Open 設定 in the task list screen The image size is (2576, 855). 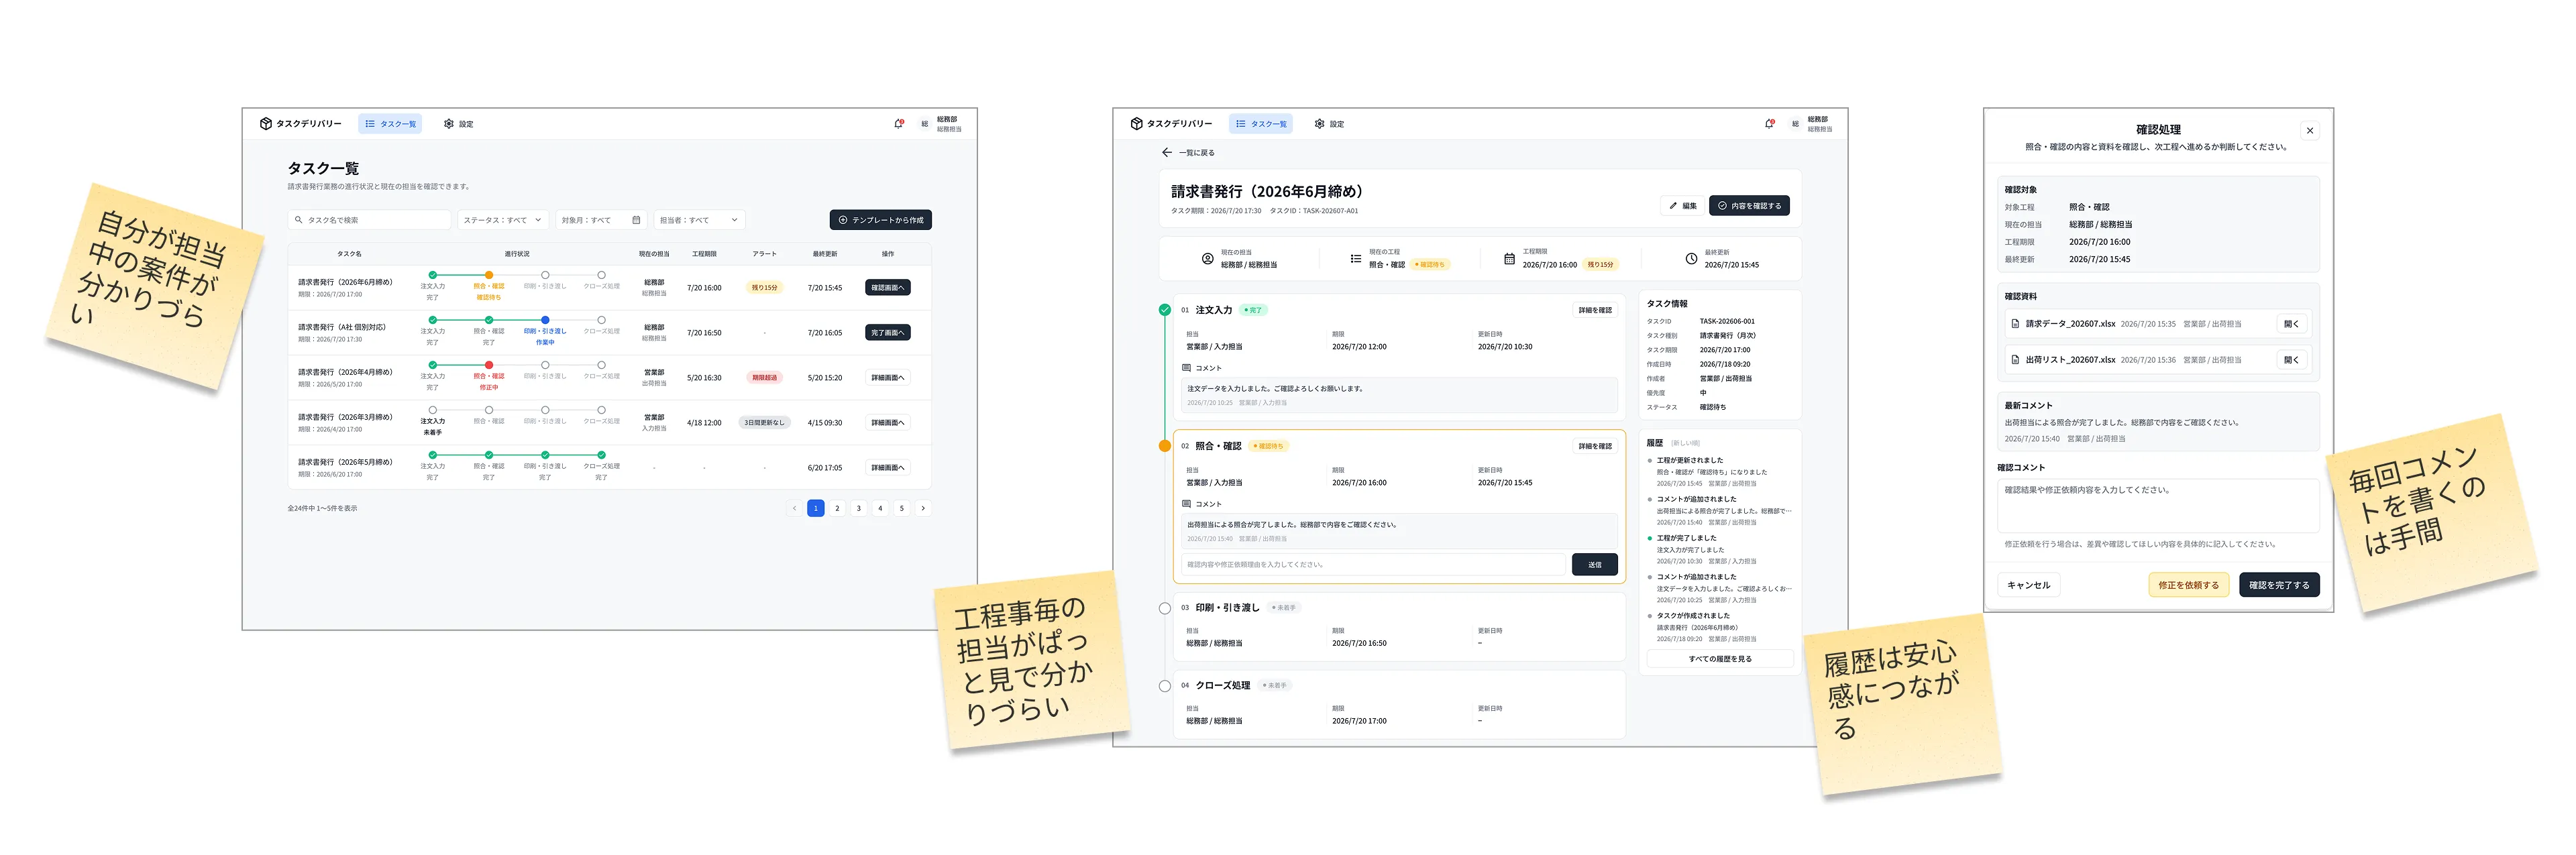pyautogui.click(x=459, y=124)
